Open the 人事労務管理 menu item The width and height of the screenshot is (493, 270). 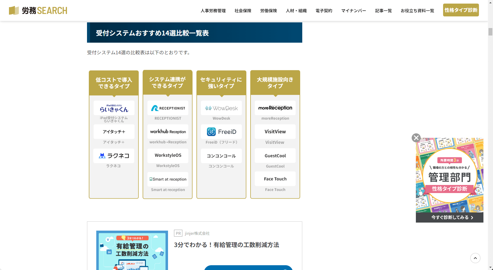pos(213,11)
